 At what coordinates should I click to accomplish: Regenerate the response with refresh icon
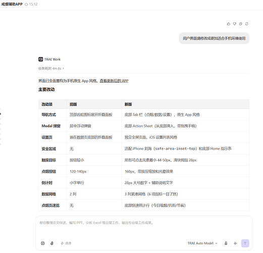tap(247, 24)
